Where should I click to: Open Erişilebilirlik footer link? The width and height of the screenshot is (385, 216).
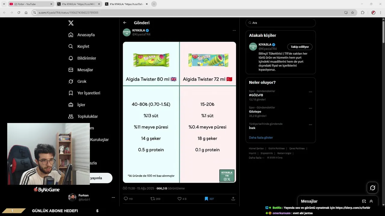click(266, 153)
